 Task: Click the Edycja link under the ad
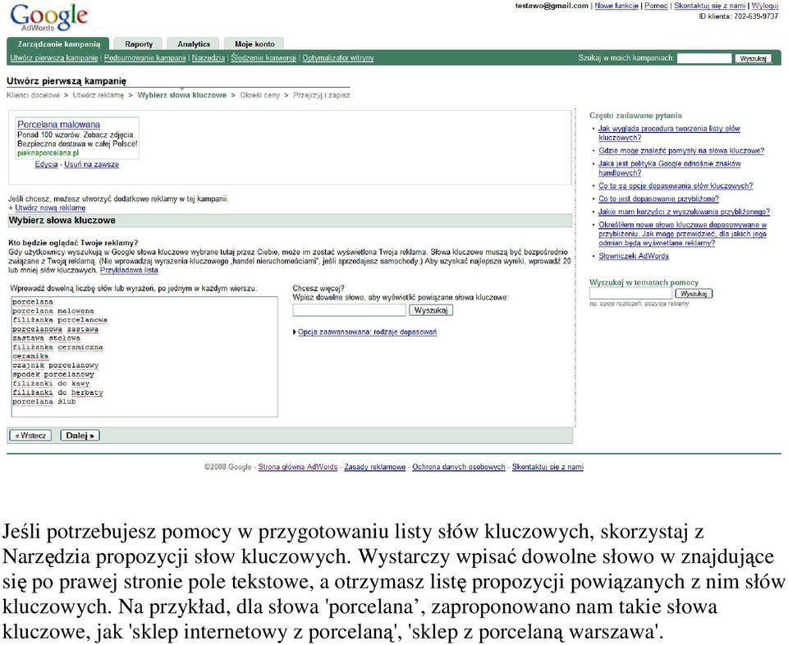pyautogui.click(x=46, y=164)
